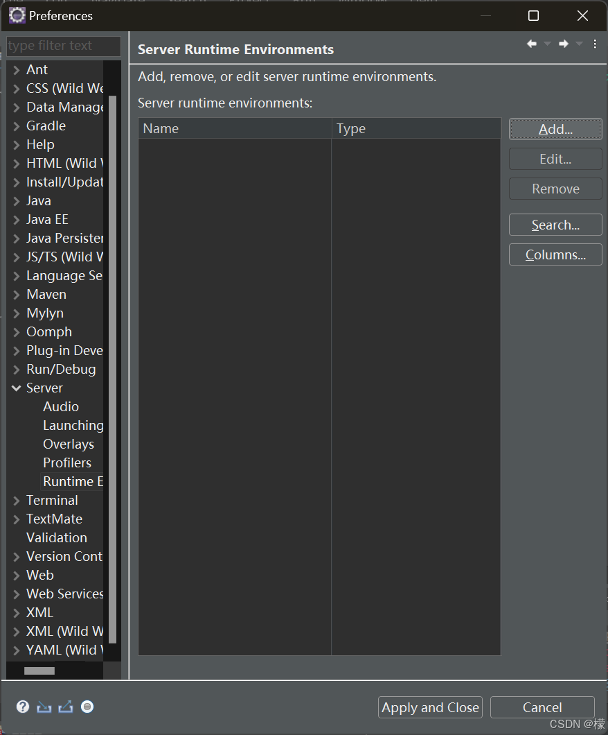Select Runtime Environments under Server
The image size is (608, 735).
[72, 481]
